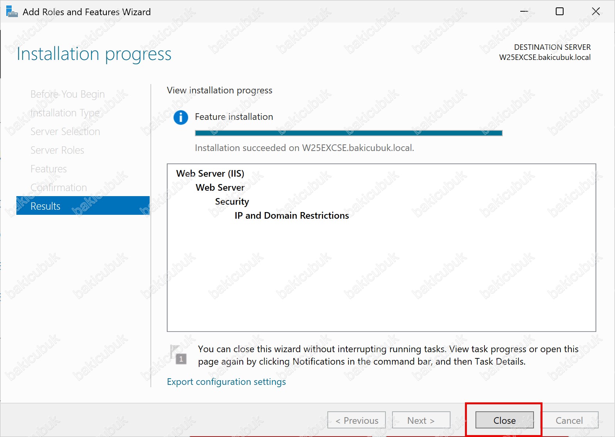Click the 'DESTINATION SERVER' label
615x437 pixels.
click(x=552, y=47)
